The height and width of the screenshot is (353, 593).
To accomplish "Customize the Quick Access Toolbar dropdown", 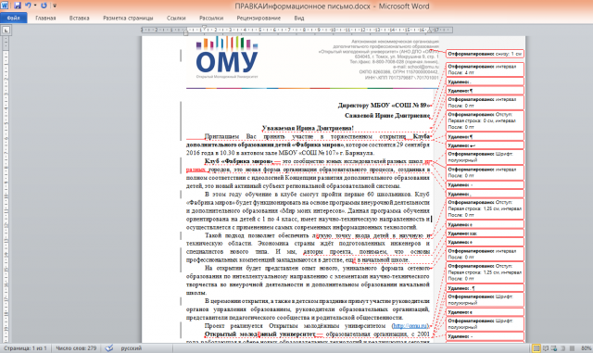I will 55,6.
